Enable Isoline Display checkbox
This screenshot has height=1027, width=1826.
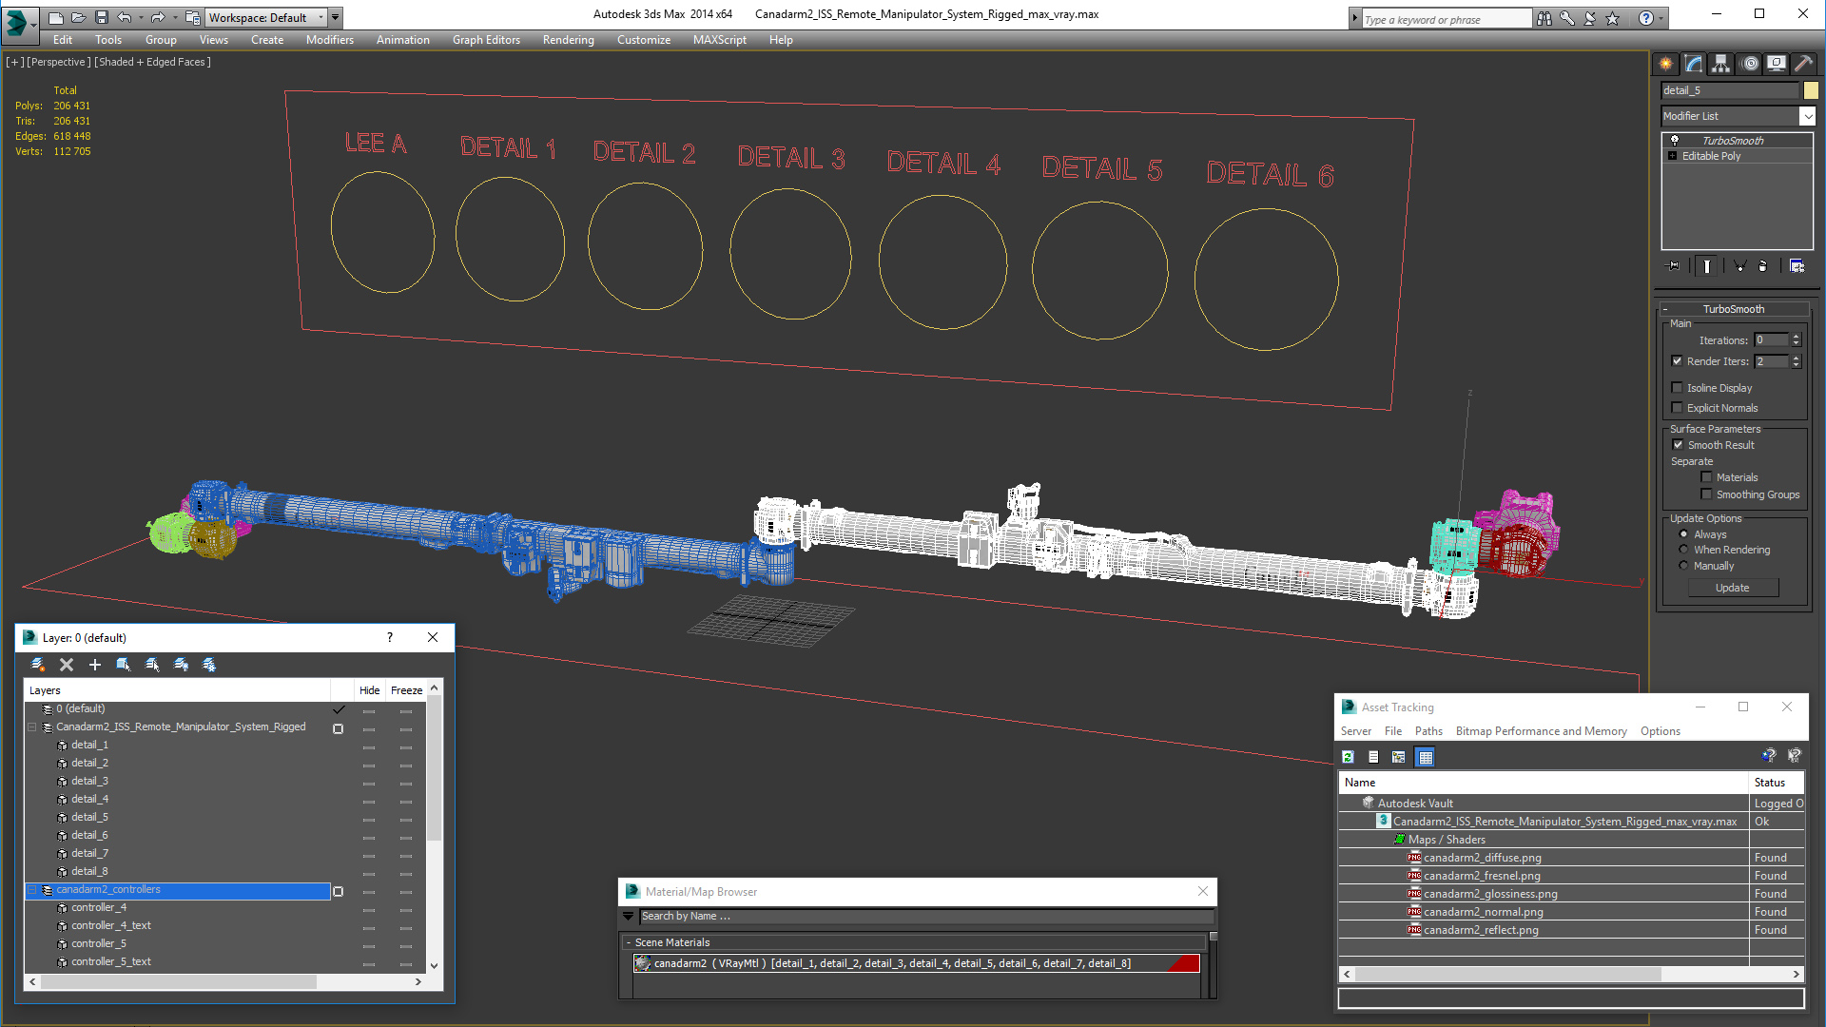coord(1678,388)
